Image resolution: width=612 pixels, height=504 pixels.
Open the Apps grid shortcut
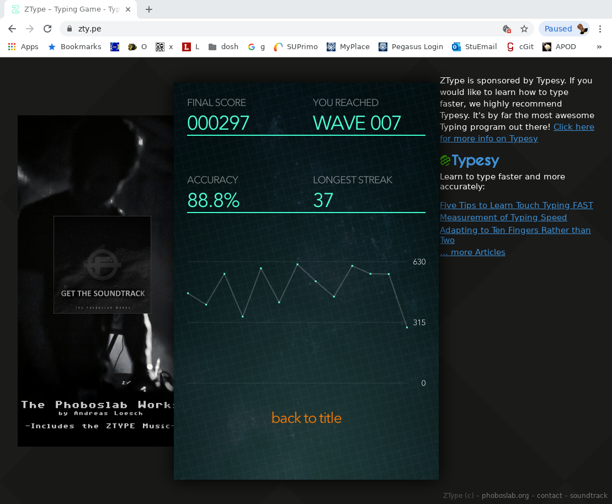click(23, 47)
